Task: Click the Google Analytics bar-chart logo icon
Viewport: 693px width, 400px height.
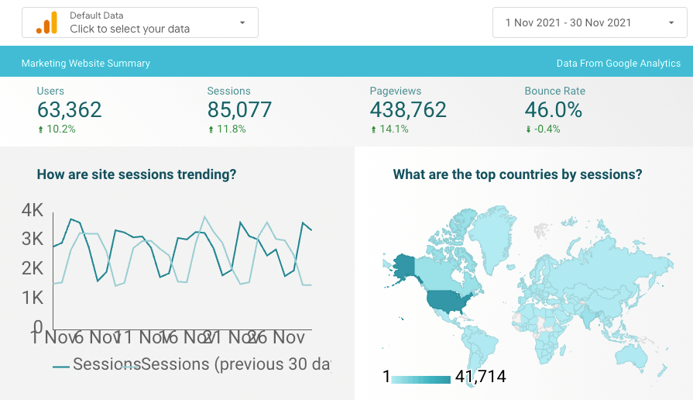Action: (x=47, y=22)
